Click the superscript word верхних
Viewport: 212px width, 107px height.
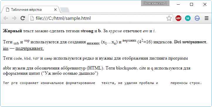click(x=129, y=41)
